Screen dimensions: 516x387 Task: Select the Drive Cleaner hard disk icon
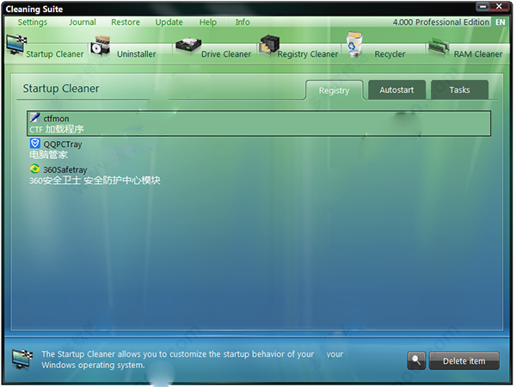click(x=188, y=46)
